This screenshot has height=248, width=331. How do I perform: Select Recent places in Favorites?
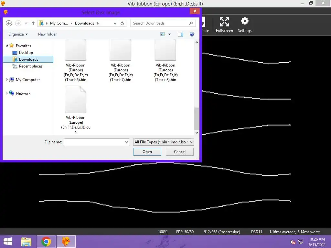click(x=31, y=66)
